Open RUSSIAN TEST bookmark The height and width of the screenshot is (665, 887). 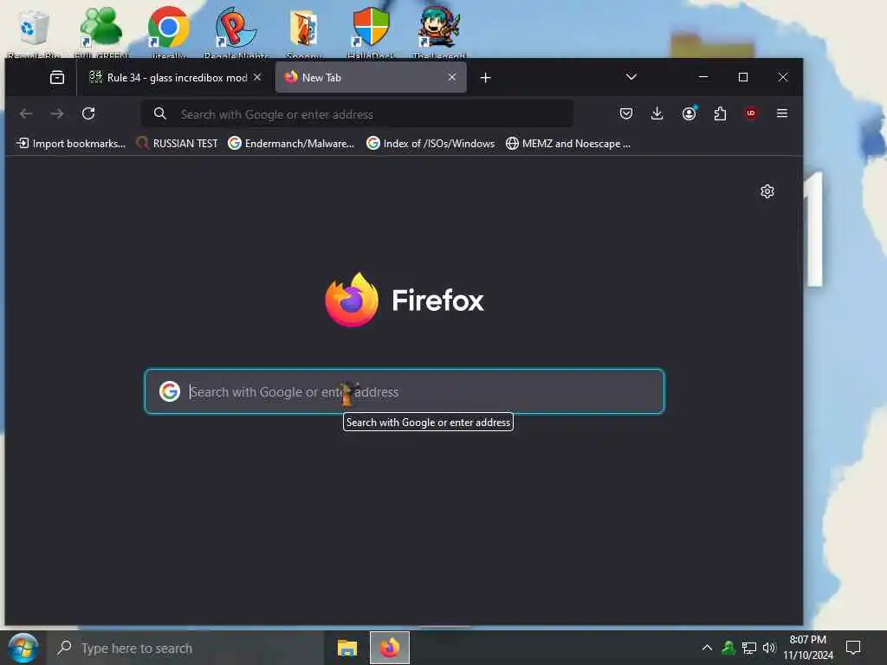(x=177, y=144)
